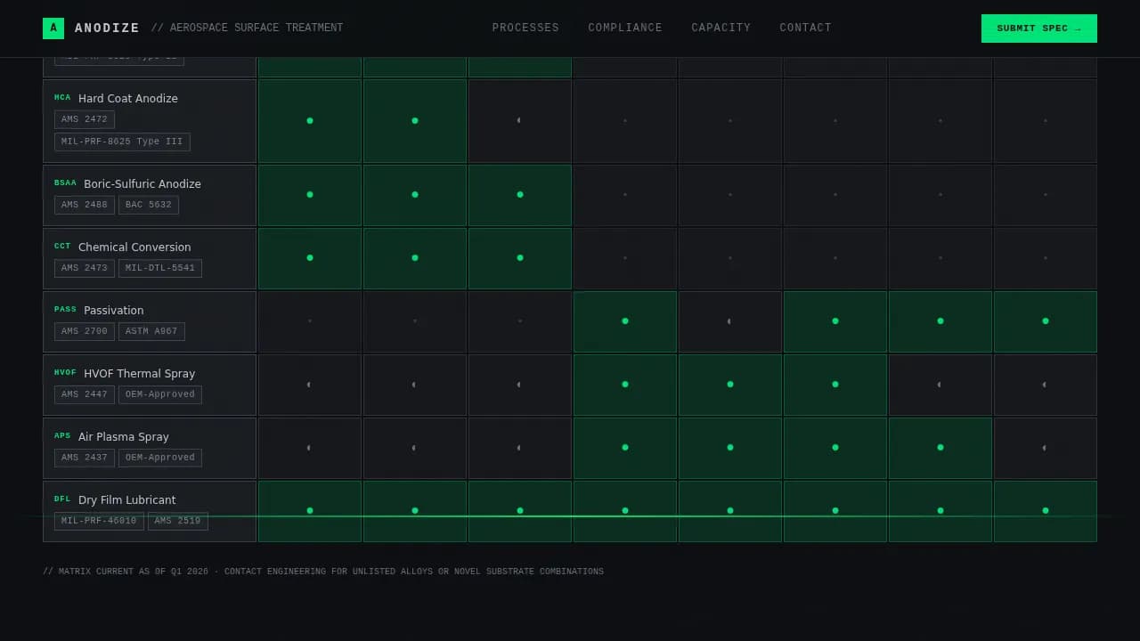Click the PASS code badge
Viewport: 1140px width, 641px height.
pyautogui.click(x=65, y=310)
